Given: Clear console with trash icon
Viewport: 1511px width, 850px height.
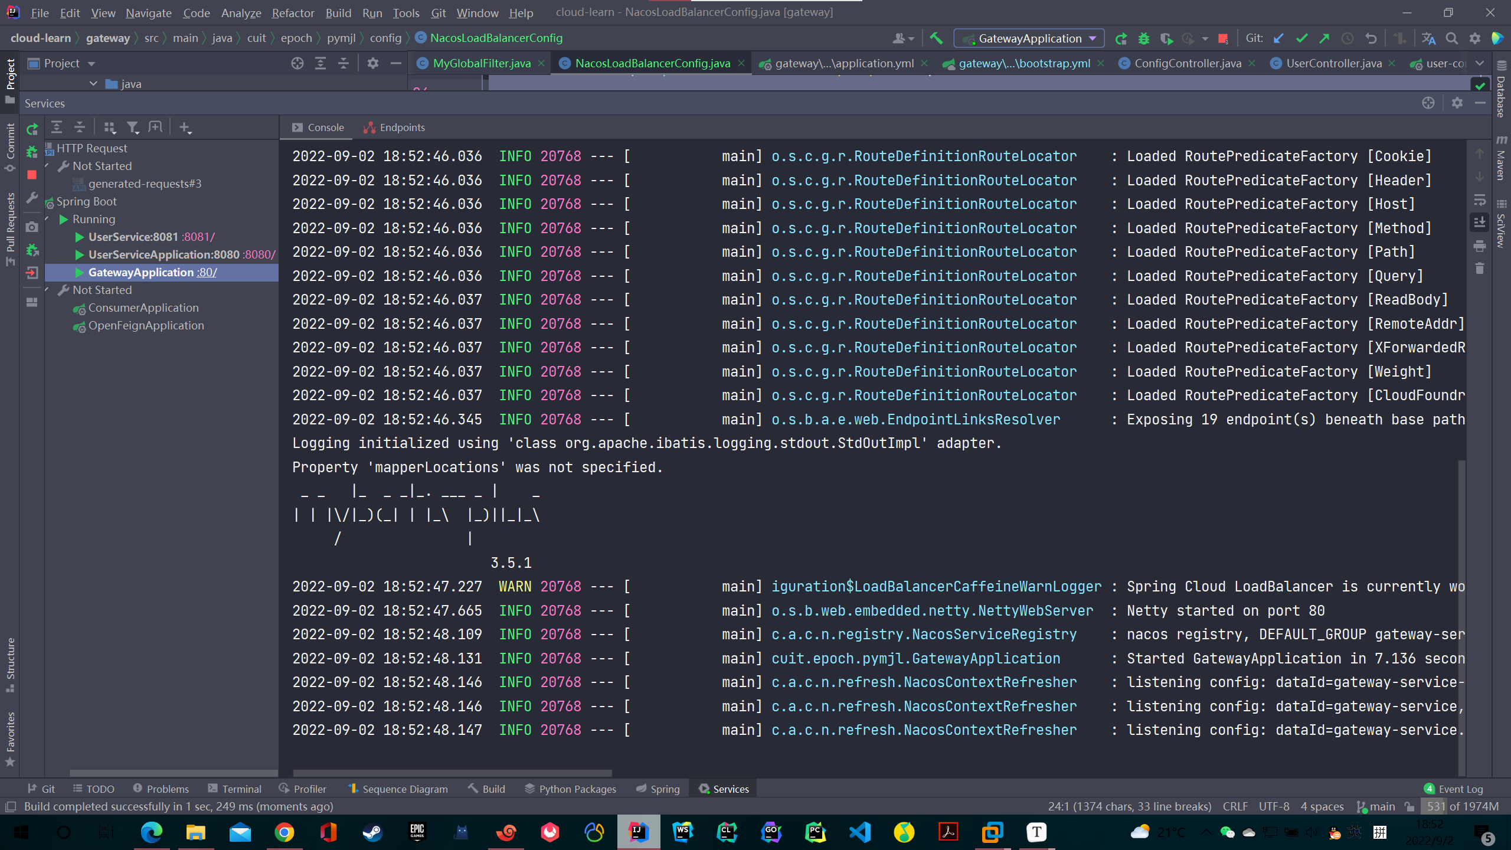Looking at the screenshot, I should tap(1480, 269).
